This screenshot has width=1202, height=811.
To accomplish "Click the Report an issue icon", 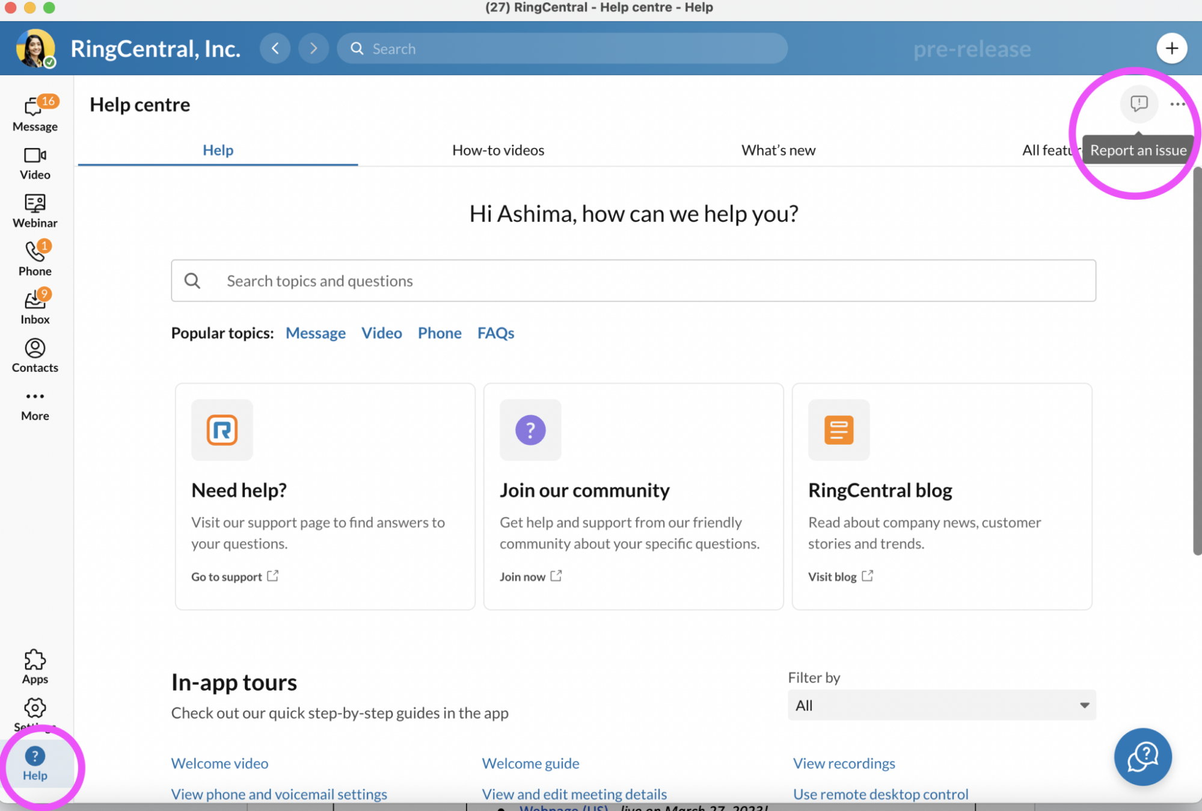I will pyautogui.click(x=1138, y=104).
